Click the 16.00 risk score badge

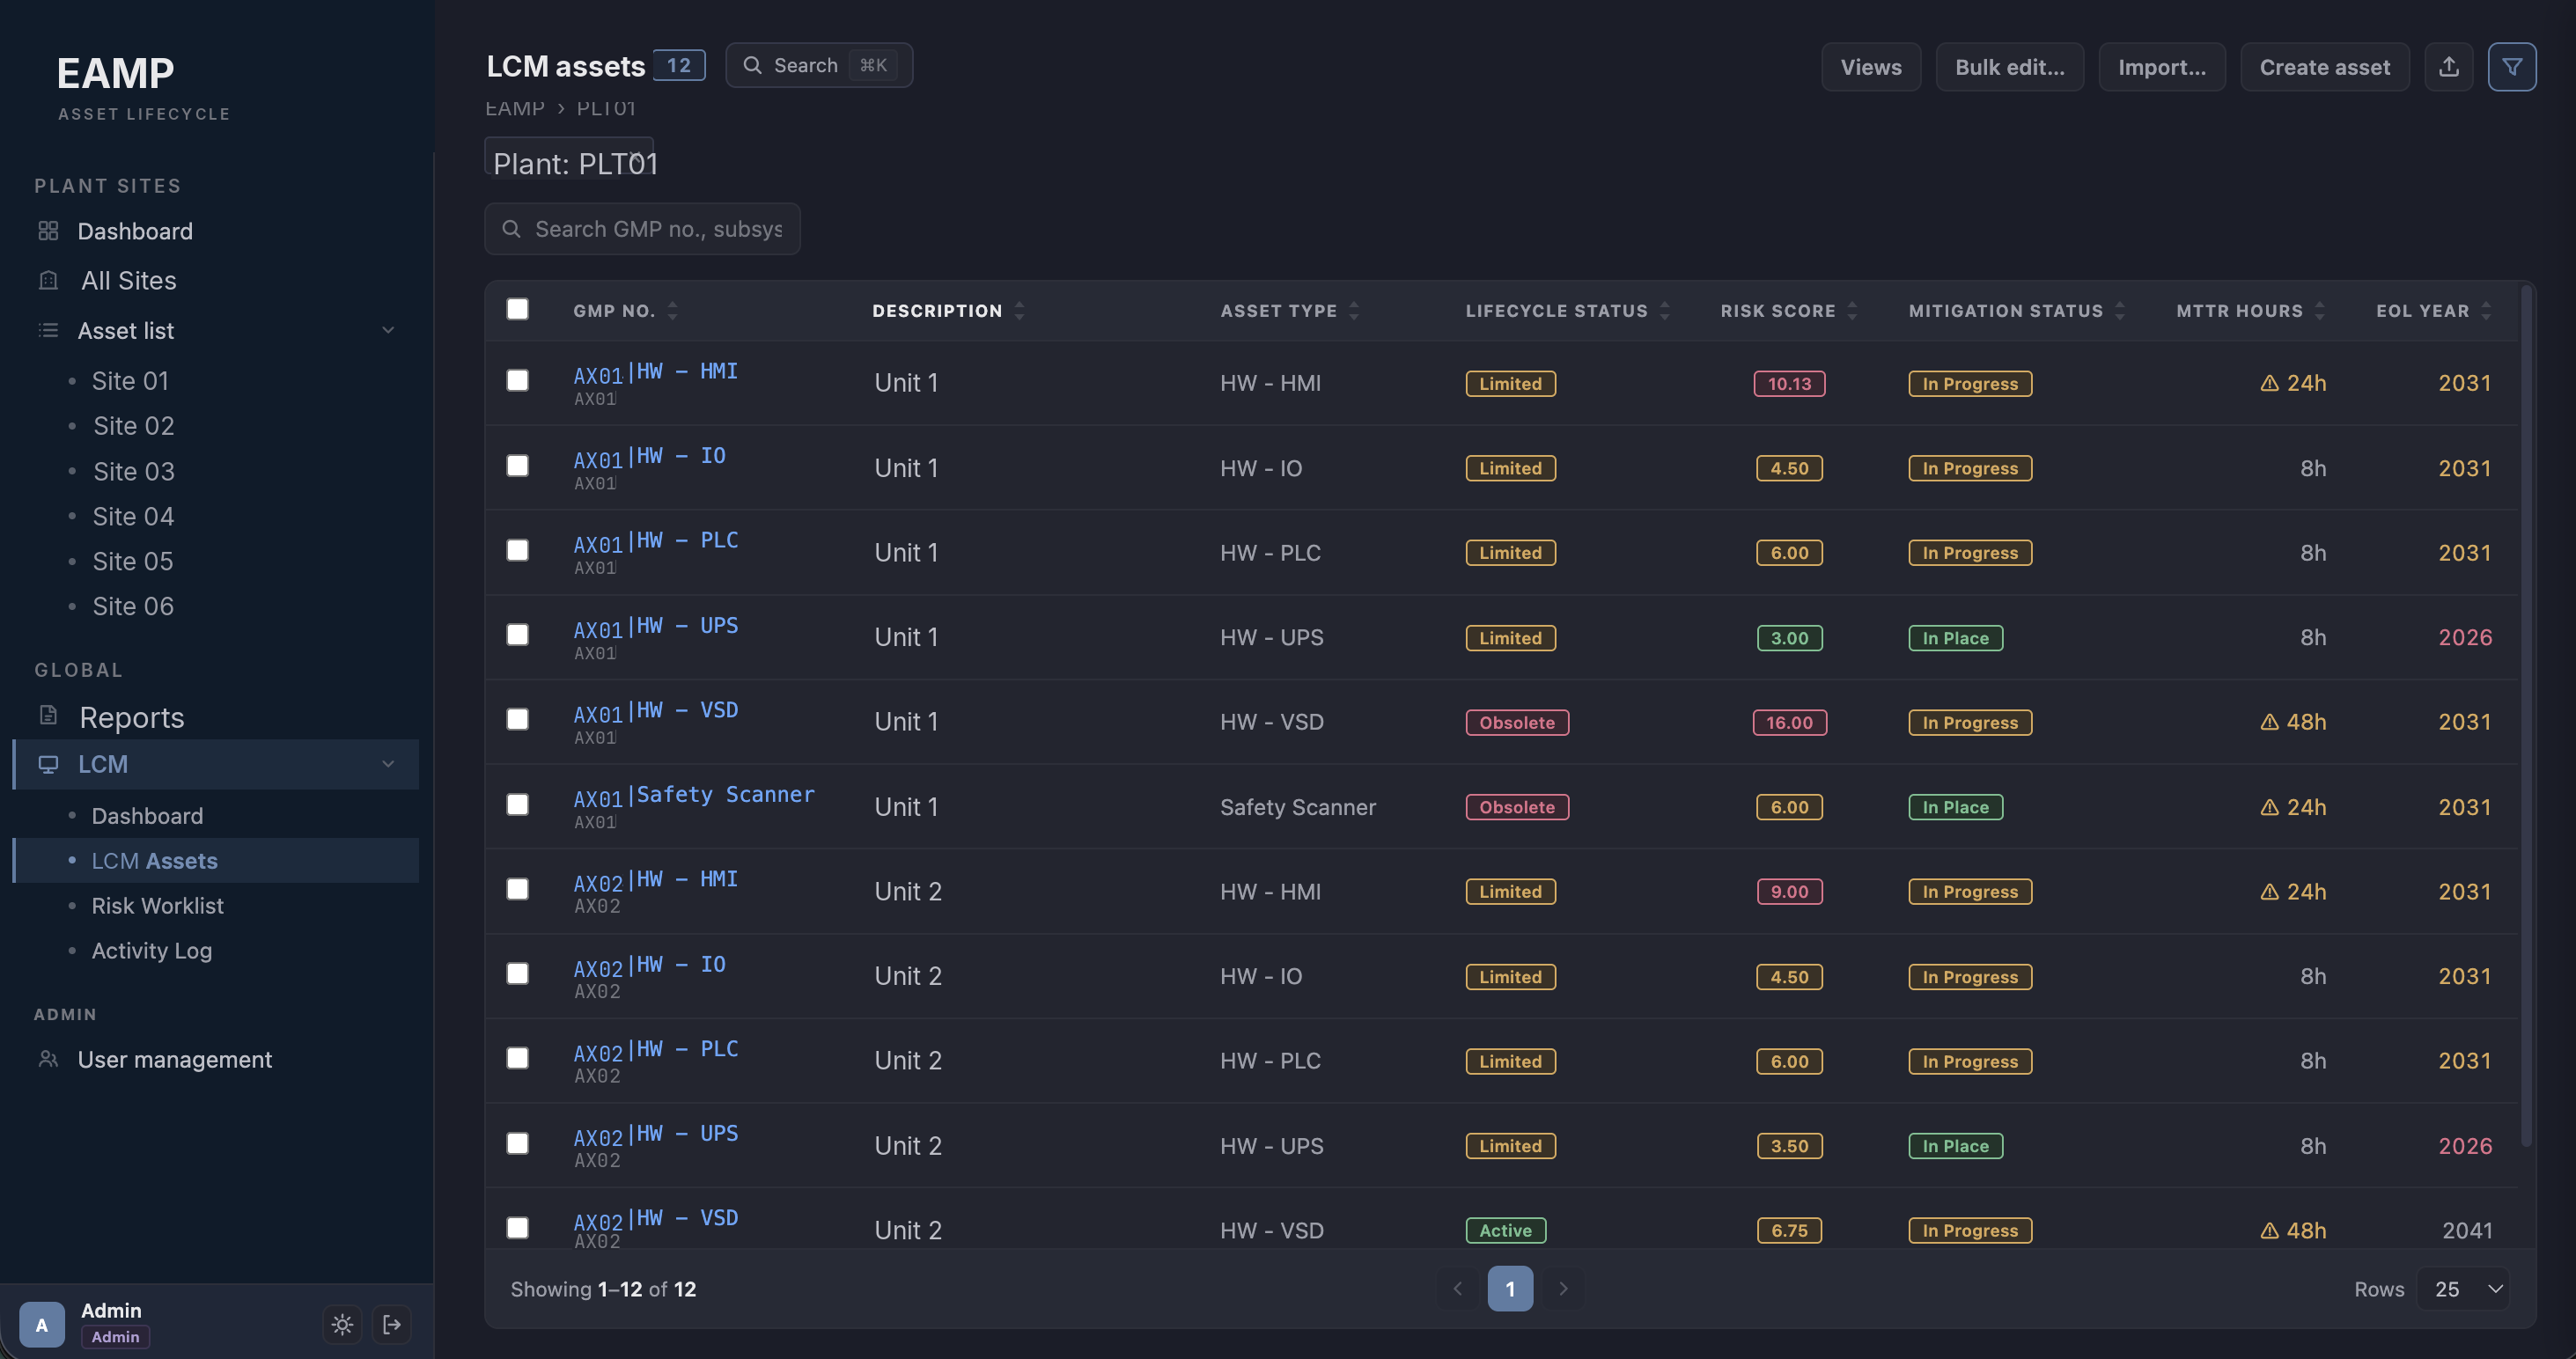point(1789,722)
